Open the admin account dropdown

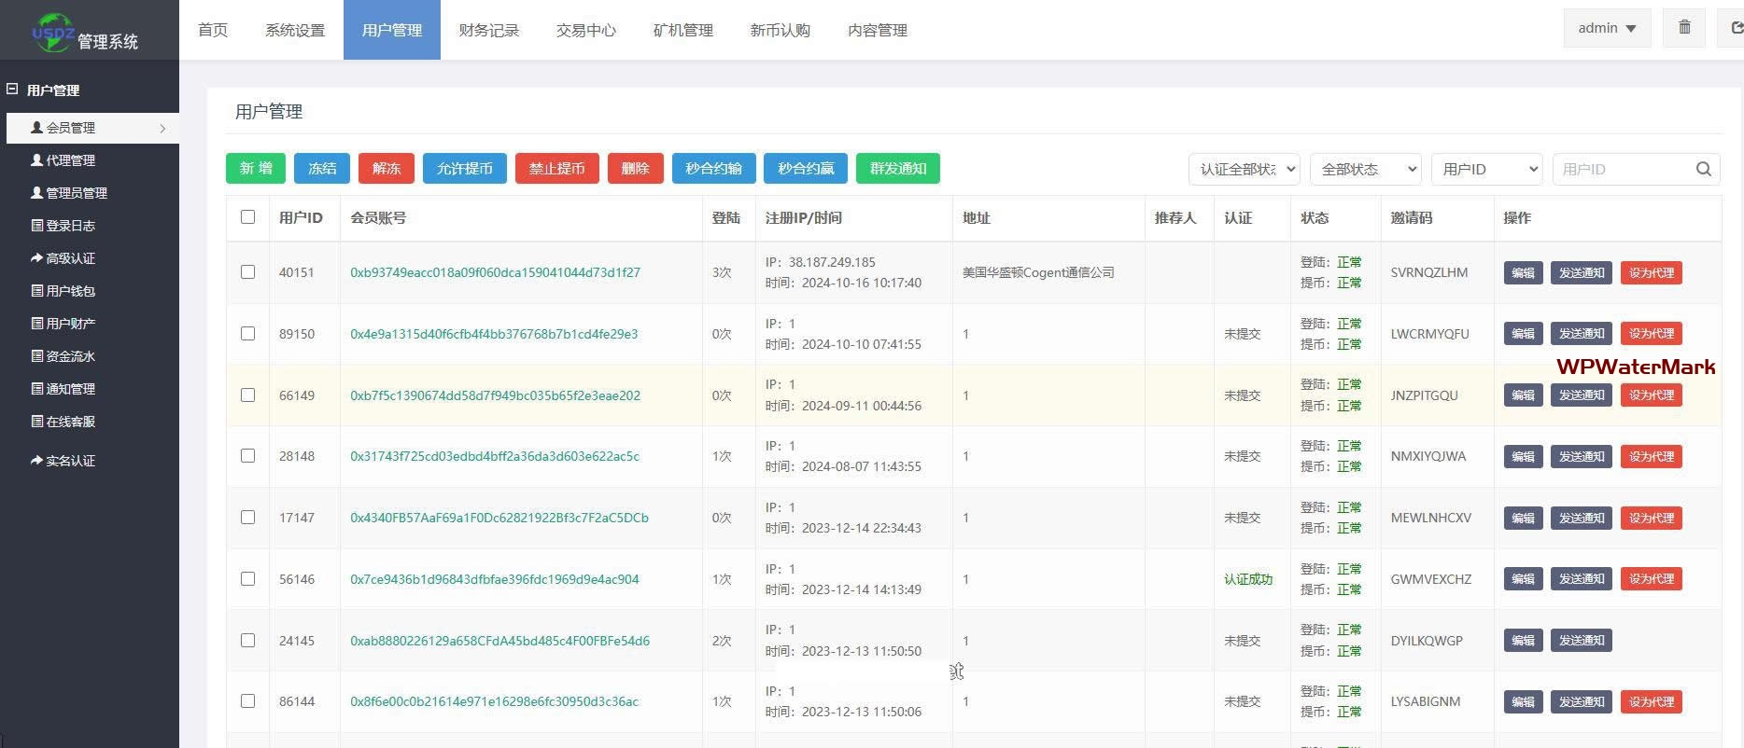pyautogui.click(x=1606, y=28)
